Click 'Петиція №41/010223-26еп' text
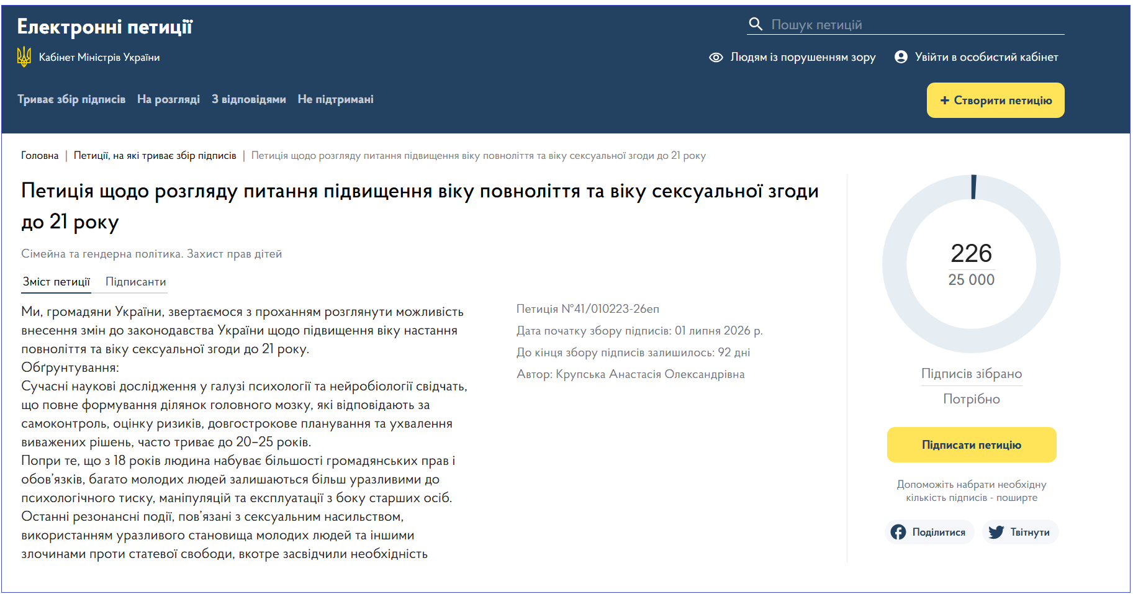The height and width of the screenshot is (594, 1133). 588,308
